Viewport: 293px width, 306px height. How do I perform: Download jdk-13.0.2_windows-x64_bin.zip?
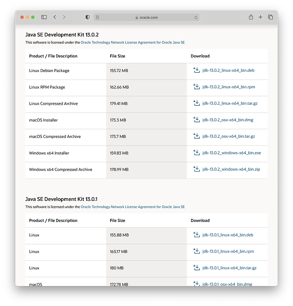click(231, 169)
